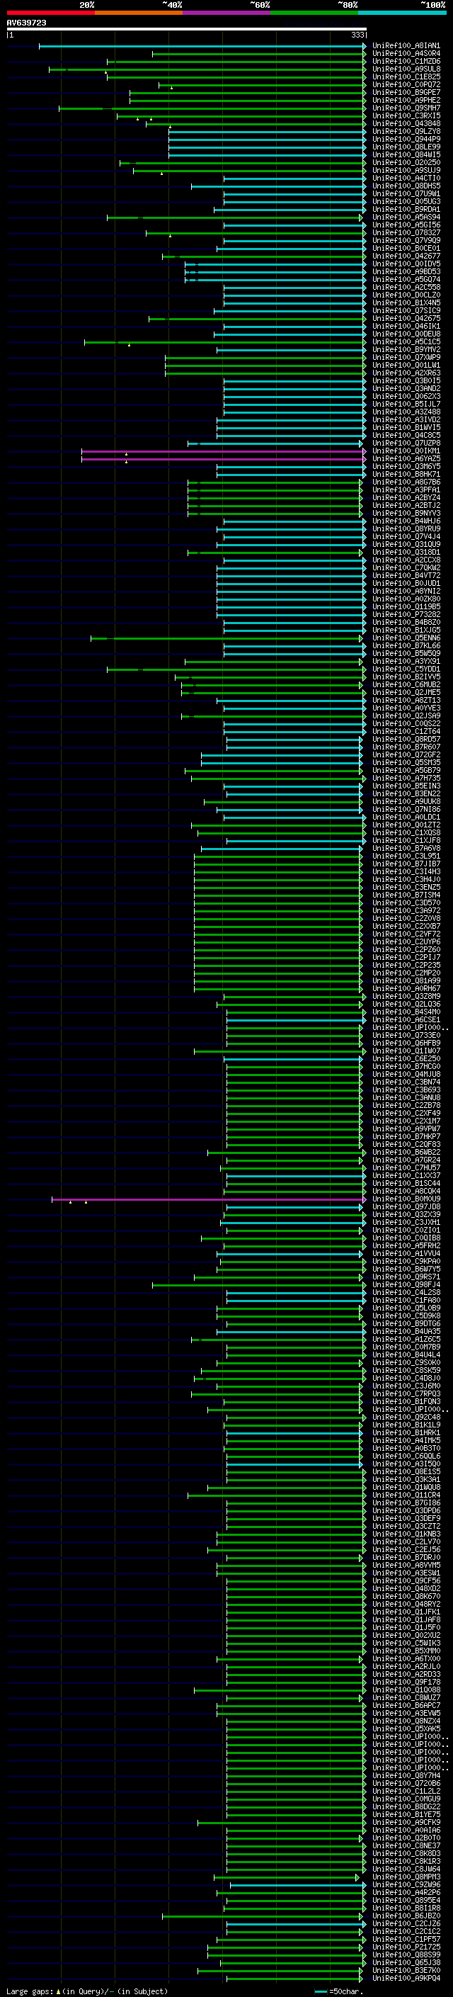Select the UniRef100_A2C558 label

(x=406, y=287)
